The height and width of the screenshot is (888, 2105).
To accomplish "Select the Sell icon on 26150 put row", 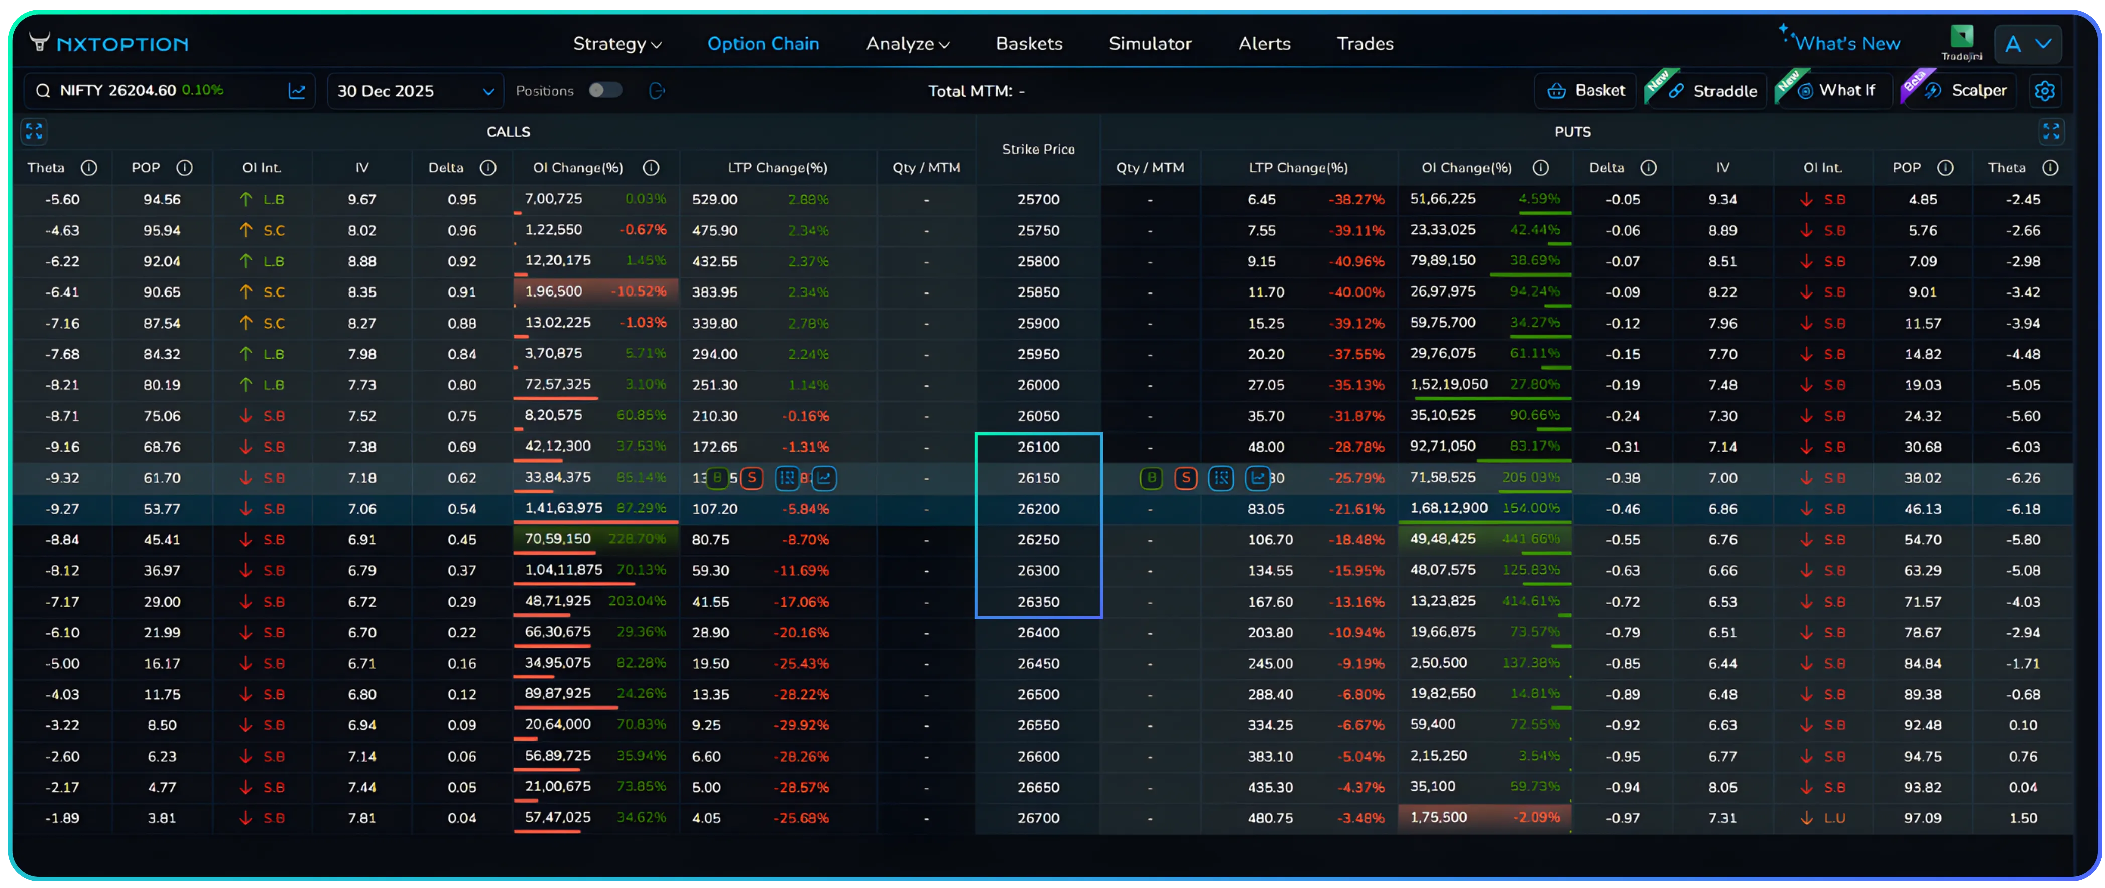I will click(x=1186, y=478).
